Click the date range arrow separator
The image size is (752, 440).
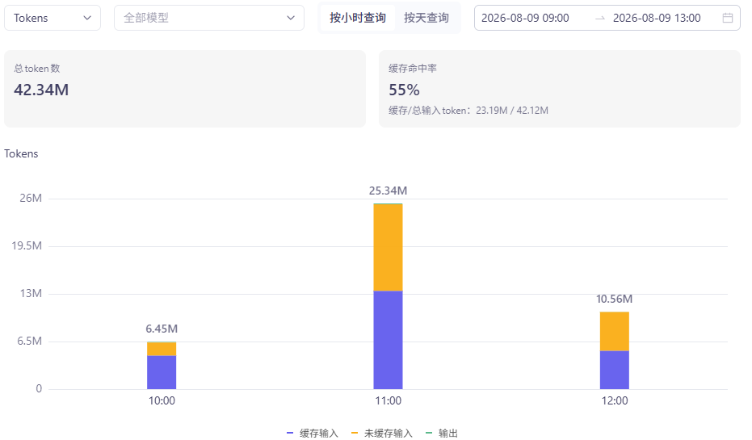point(600,19)
